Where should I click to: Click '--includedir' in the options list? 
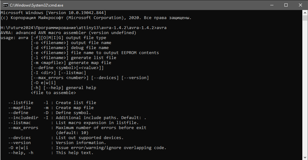[23, 118]
